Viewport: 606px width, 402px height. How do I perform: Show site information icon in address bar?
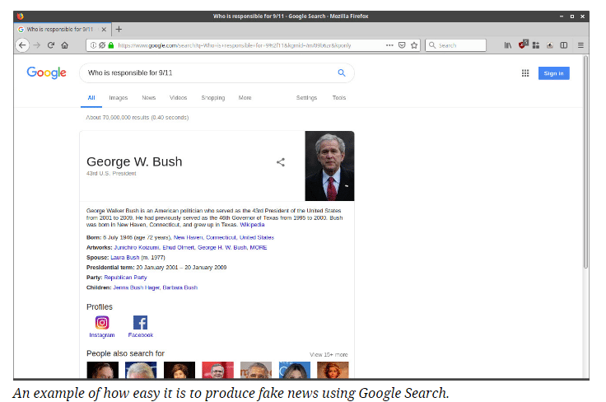click(94, 45)
